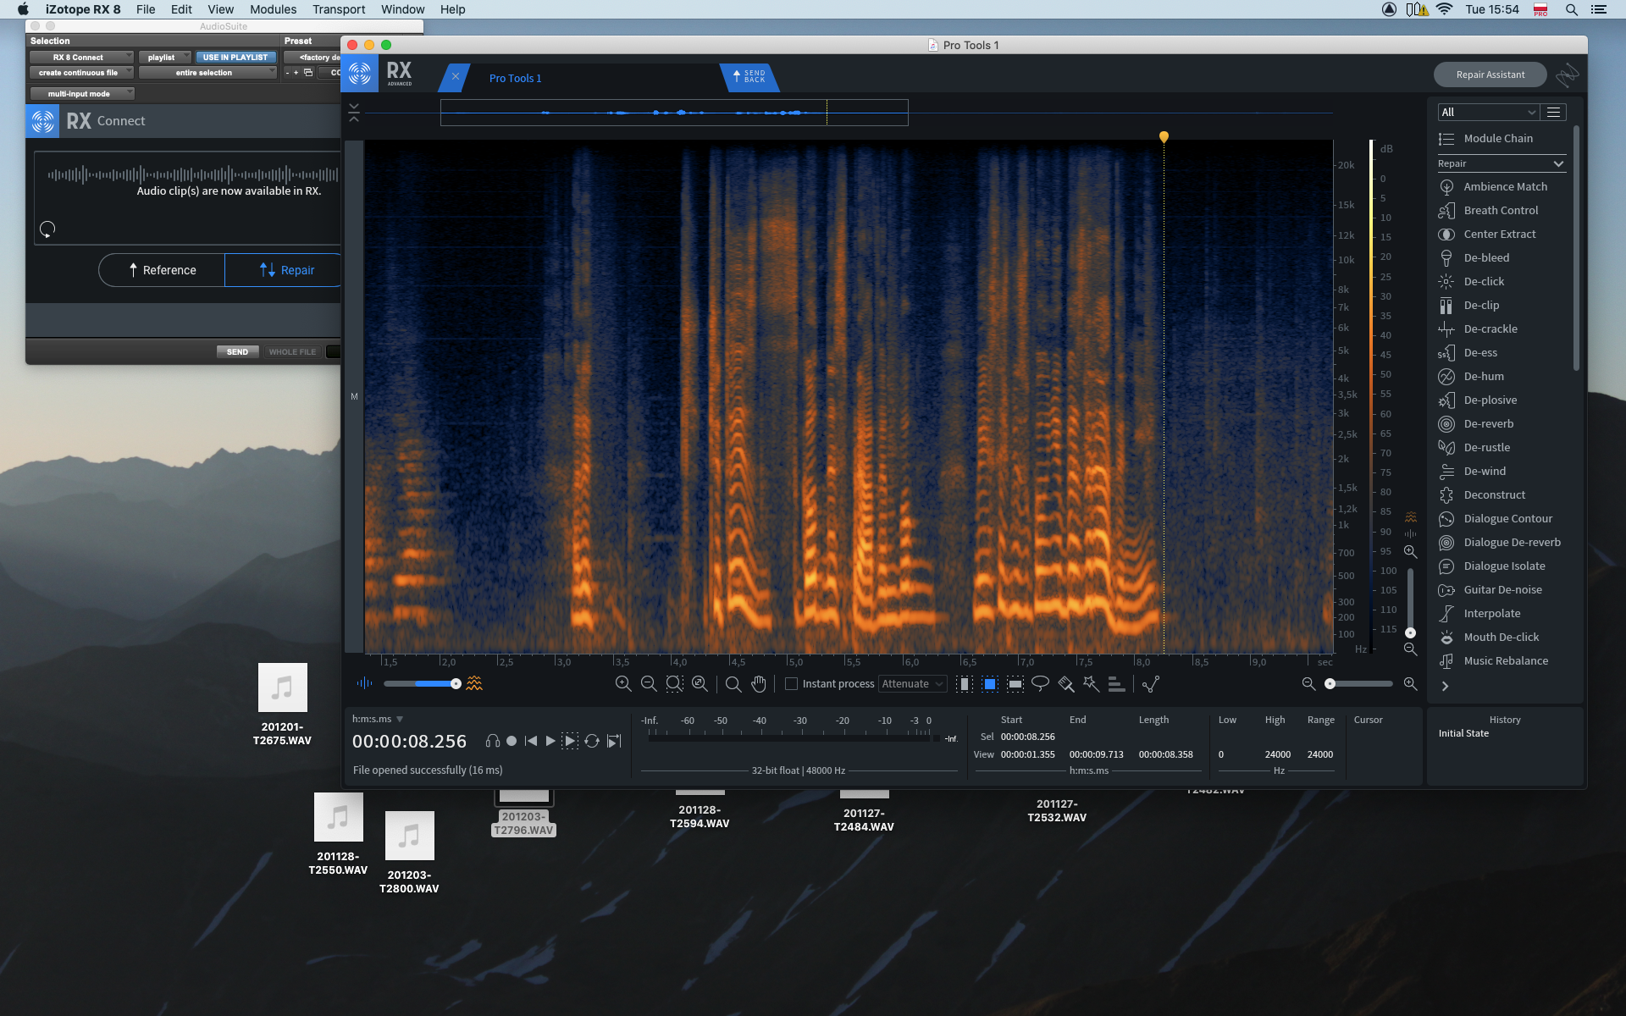1626x1016 pixels.
Task: Click the SEND button in AudioSuite
Action: point(237,351)
